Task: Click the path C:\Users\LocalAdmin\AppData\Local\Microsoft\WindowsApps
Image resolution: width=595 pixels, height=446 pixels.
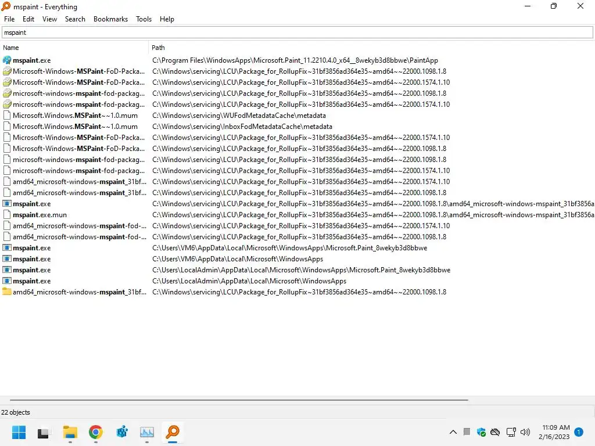Action: pos(249,280)
